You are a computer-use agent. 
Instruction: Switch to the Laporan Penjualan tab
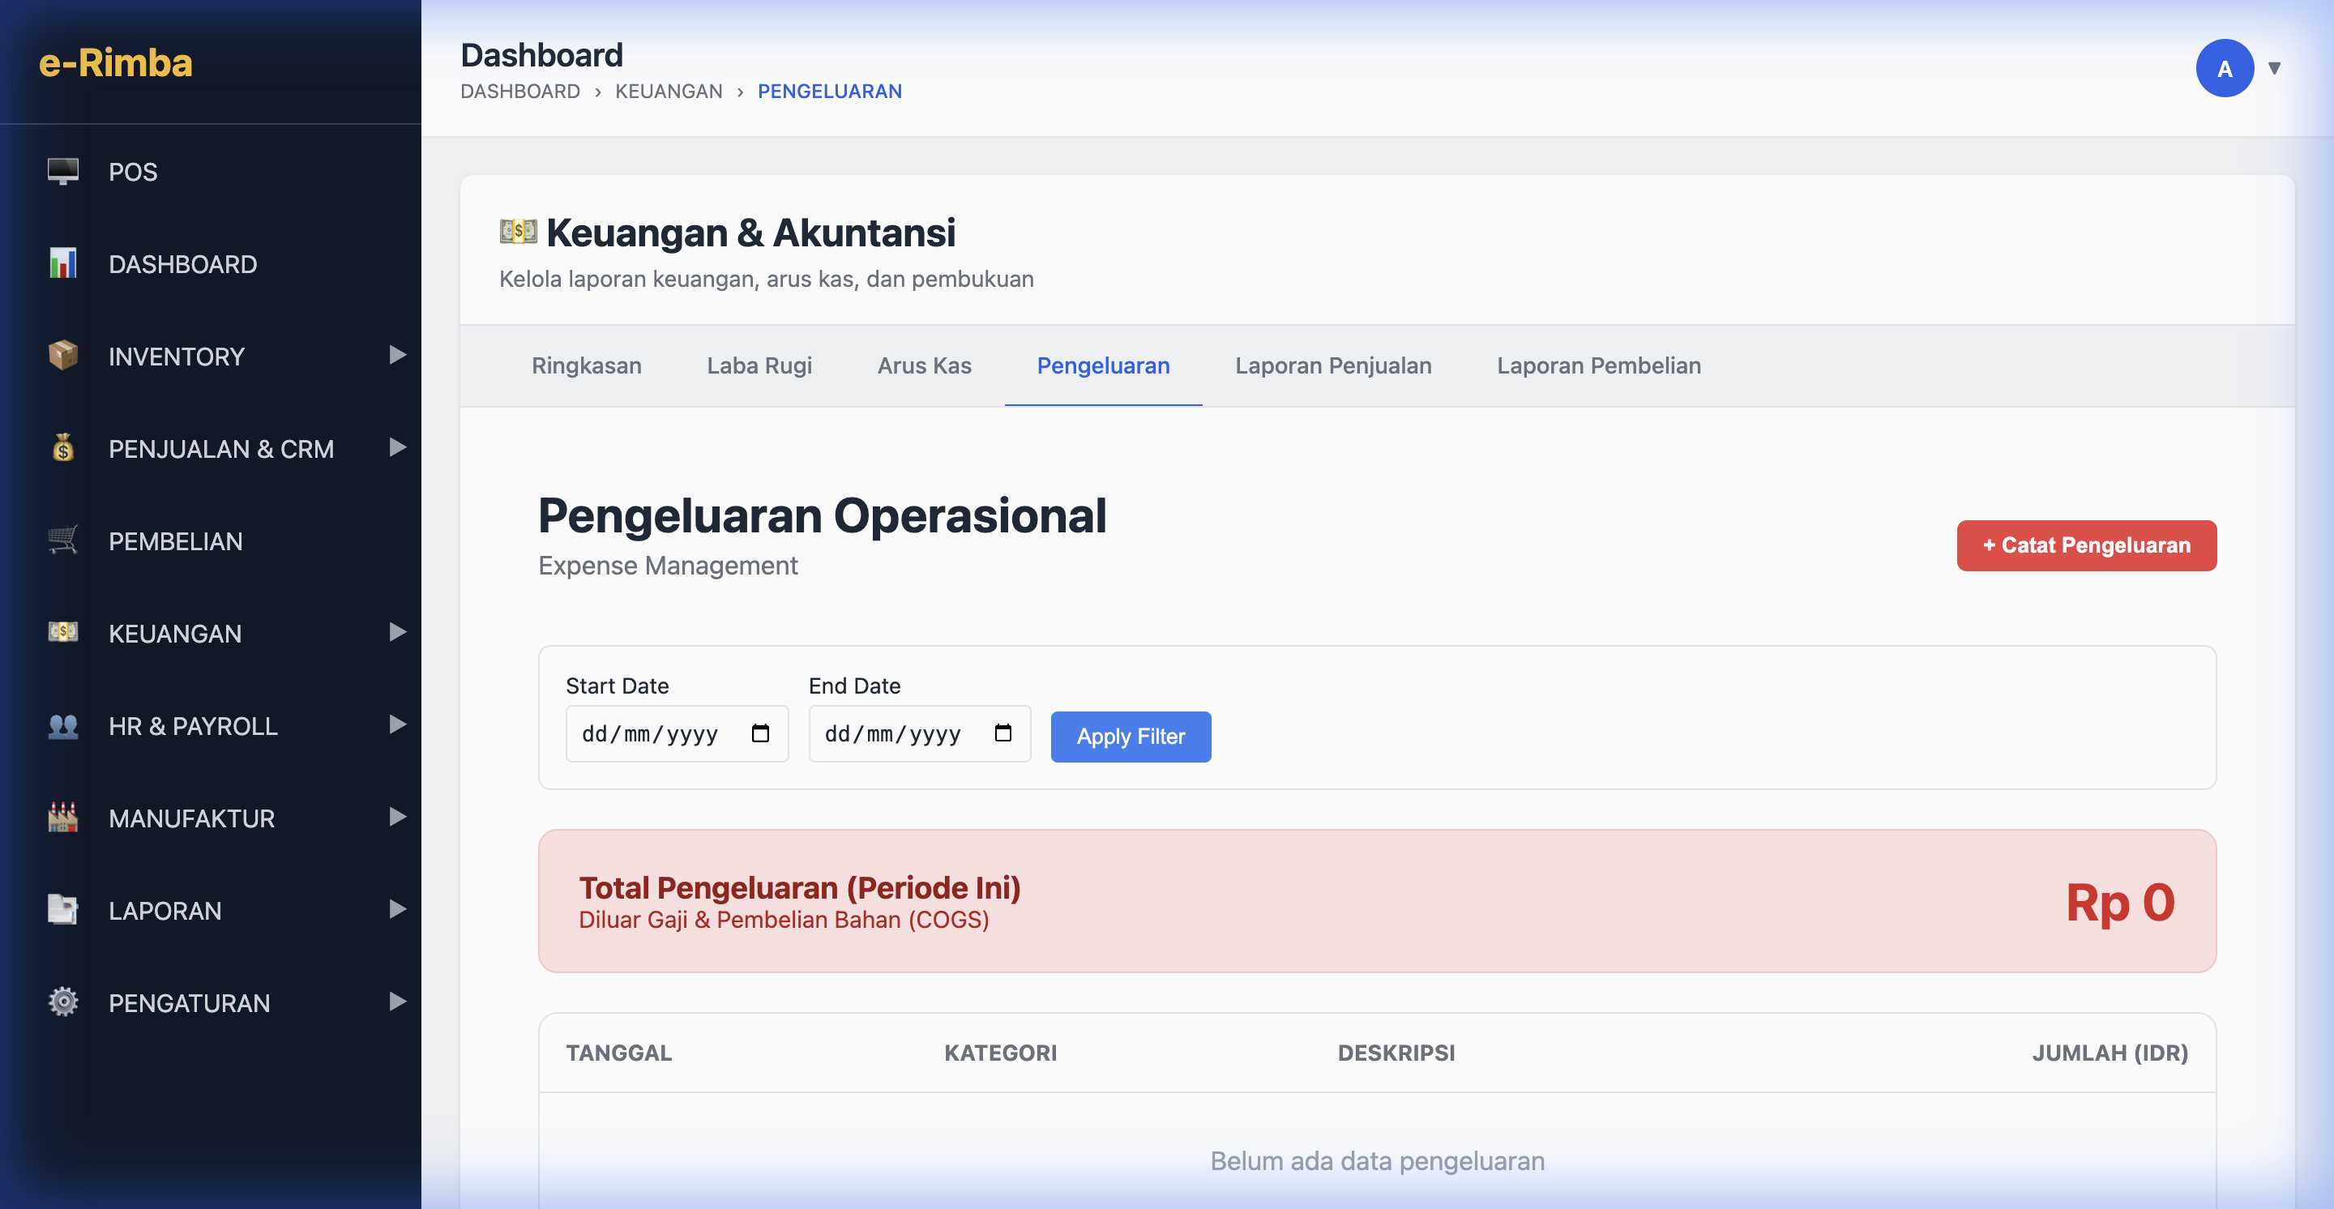tap(1333, 366)
